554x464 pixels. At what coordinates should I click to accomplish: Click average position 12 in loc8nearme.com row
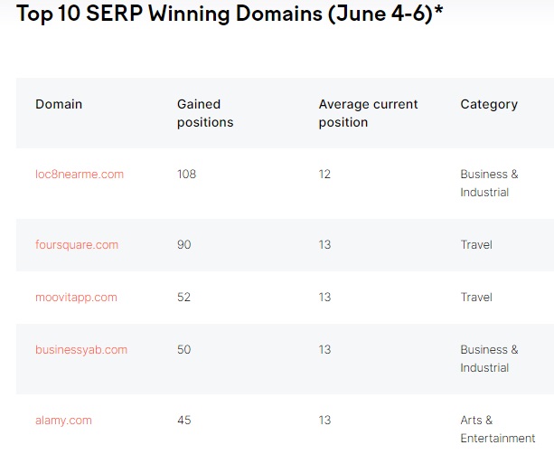pyautogui.click(x=325, y=174)
